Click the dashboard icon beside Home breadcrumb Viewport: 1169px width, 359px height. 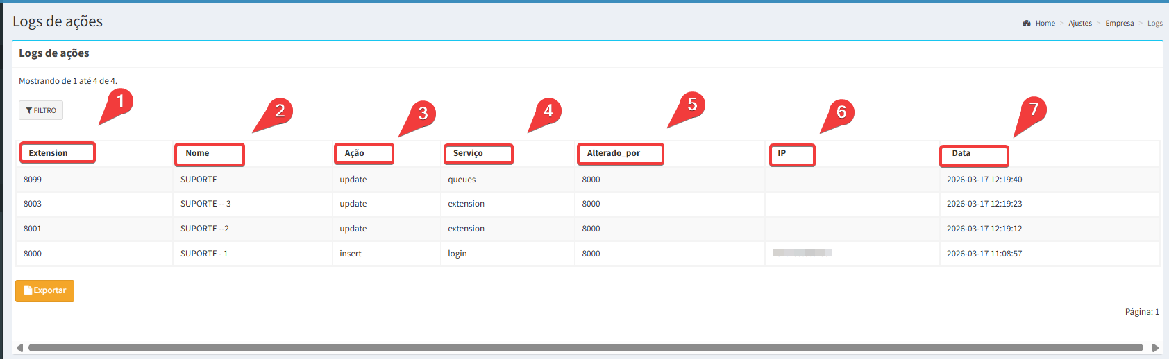click(1027, 24)
